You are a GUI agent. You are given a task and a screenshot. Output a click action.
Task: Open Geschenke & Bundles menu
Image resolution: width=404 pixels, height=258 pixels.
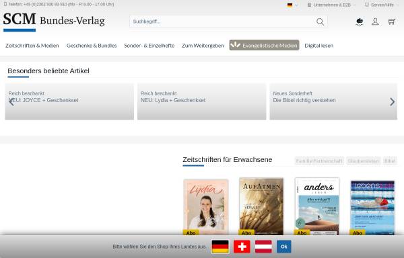coord(92,46)
